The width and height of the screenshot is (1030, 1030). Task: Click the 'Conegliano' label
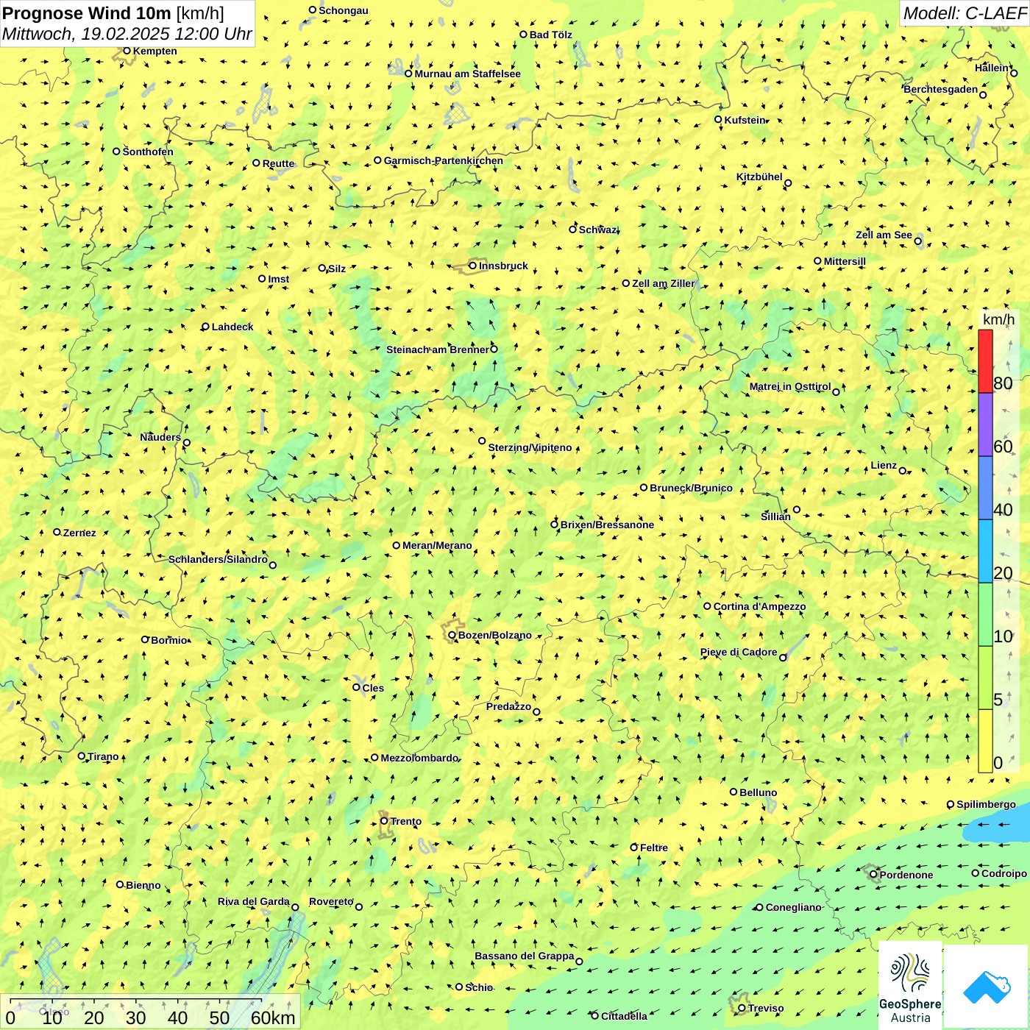[793, 907]
